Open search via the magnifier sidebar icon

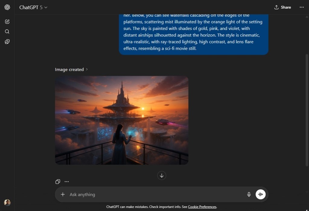click(x=7, y=31)
